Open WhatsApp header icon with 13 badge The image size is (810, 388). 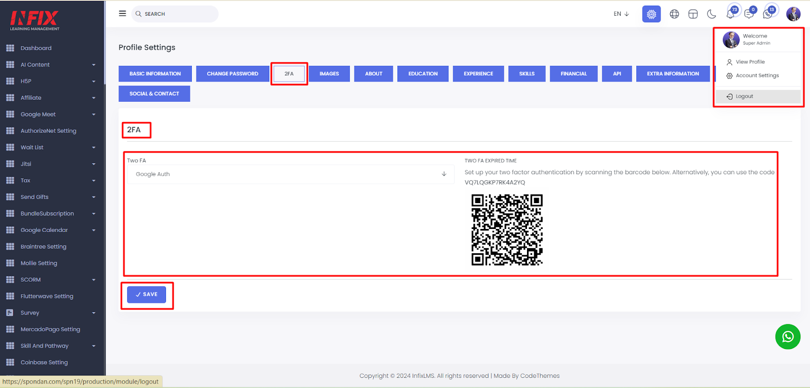pos(768,13)
